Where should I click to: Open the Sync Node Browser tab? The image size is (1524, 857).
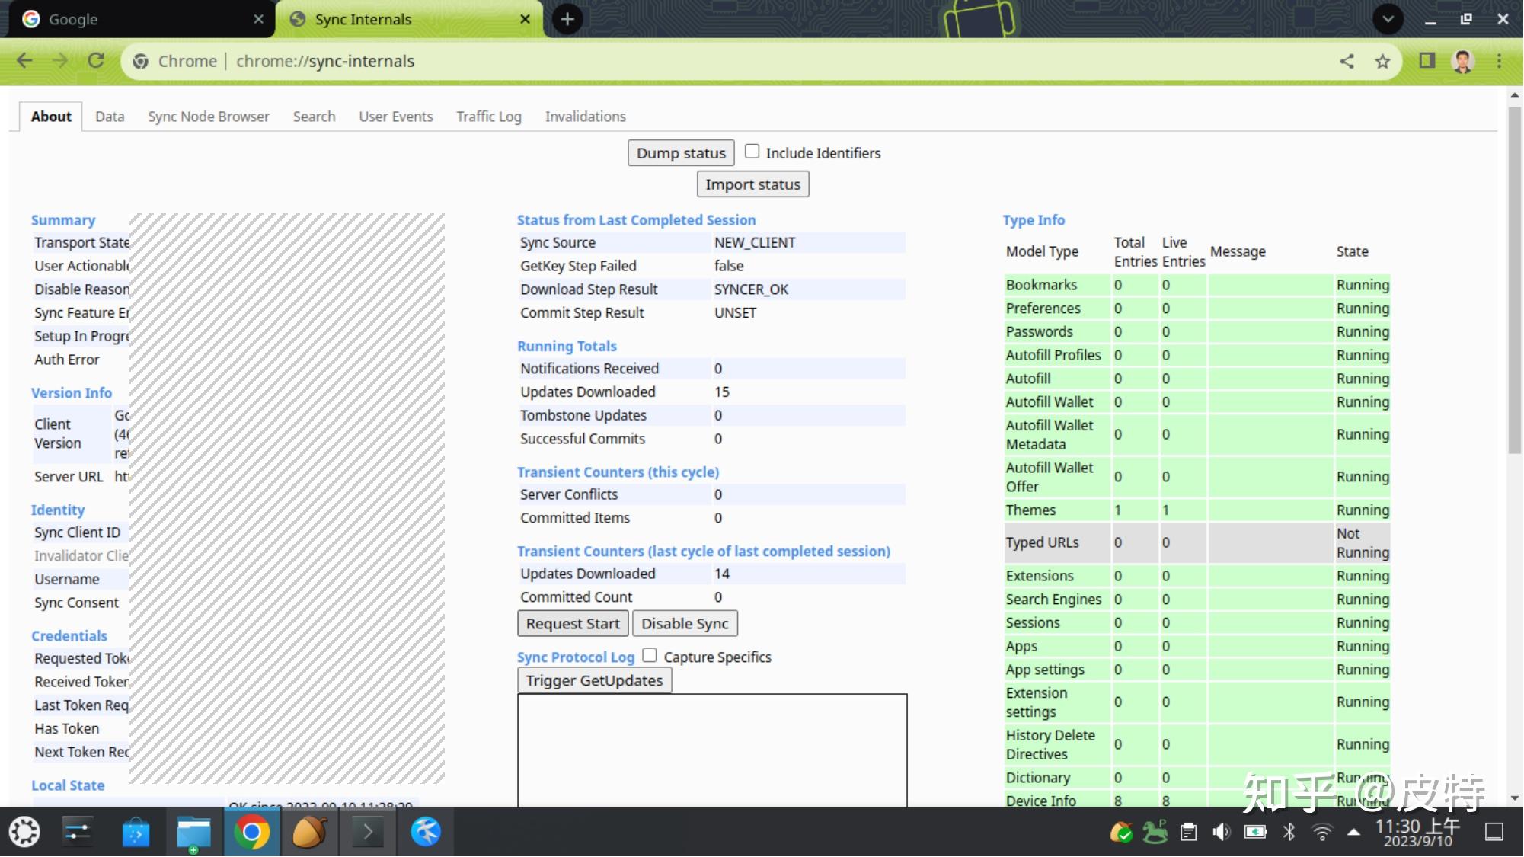pos(209,117)
